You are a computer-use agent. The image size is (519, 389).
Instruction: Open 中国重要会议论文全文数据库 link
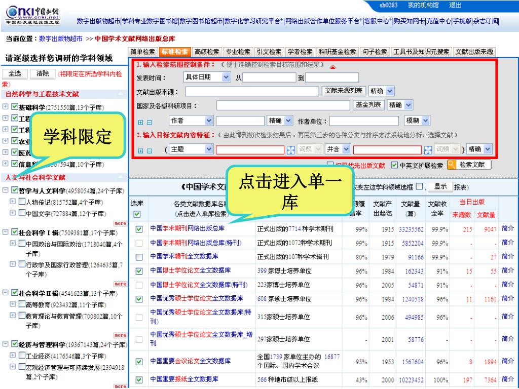191,361
